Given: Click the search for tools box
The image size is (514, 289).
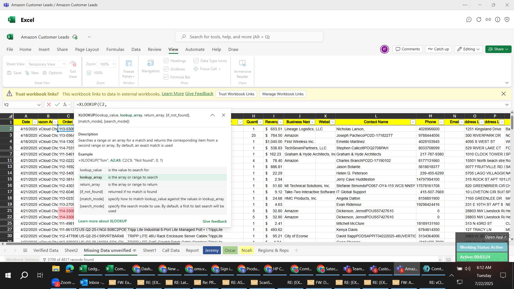Looking at the screenshot, I should 249,37.
